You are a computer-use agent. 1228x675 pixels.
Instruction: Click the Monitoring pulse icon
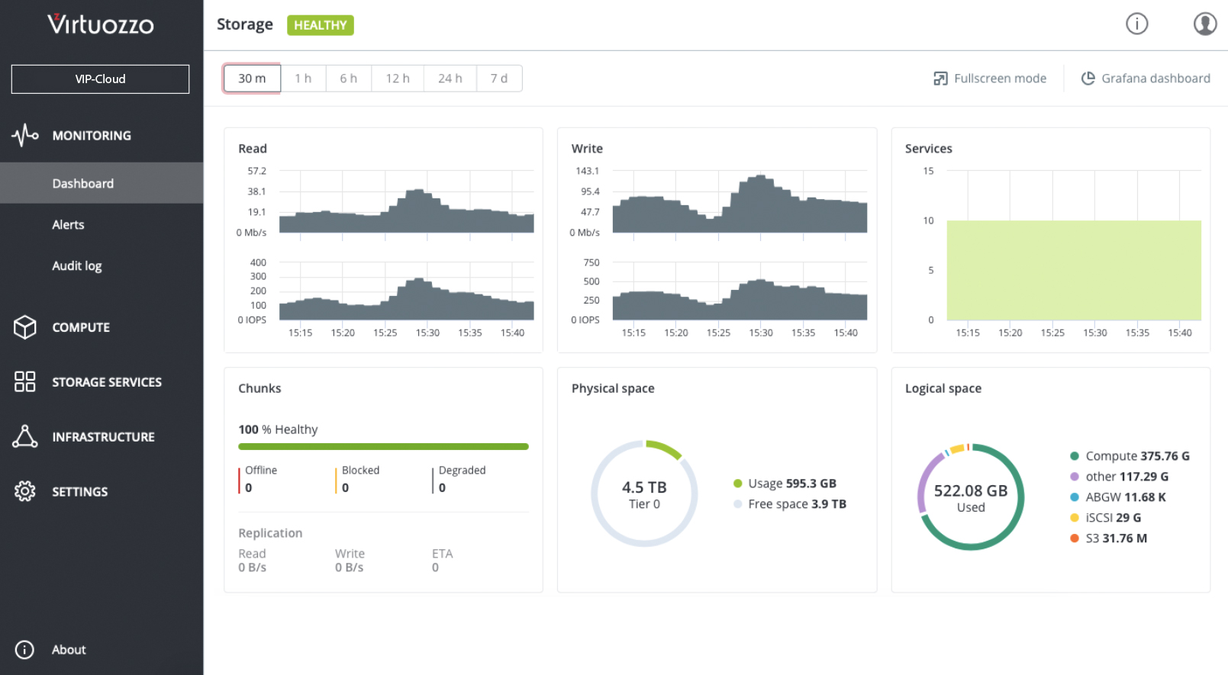24,136
